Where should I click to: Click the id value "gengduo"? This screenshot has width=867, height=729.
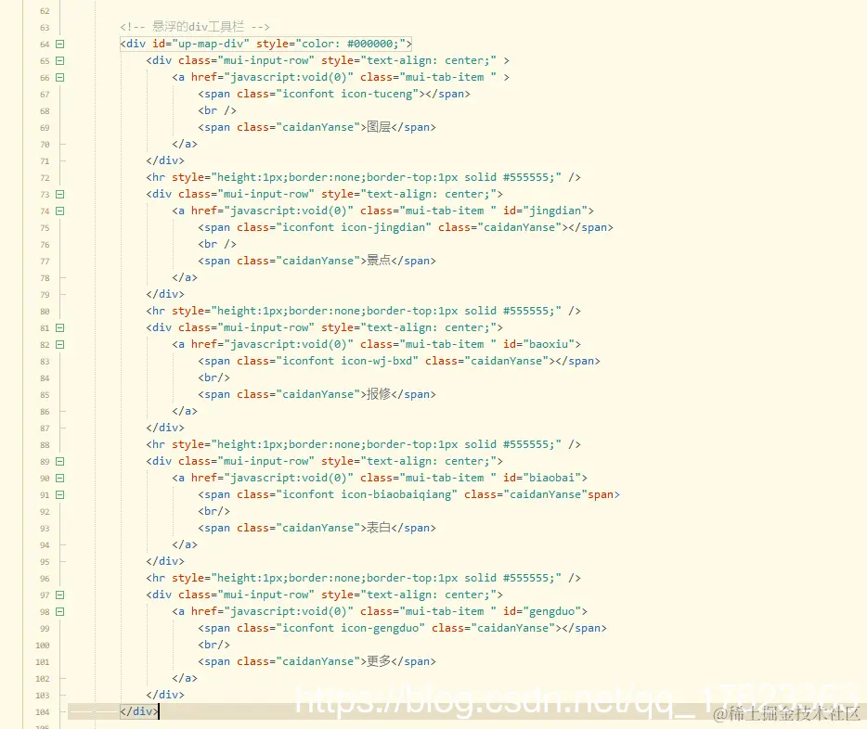click(551, 611)
